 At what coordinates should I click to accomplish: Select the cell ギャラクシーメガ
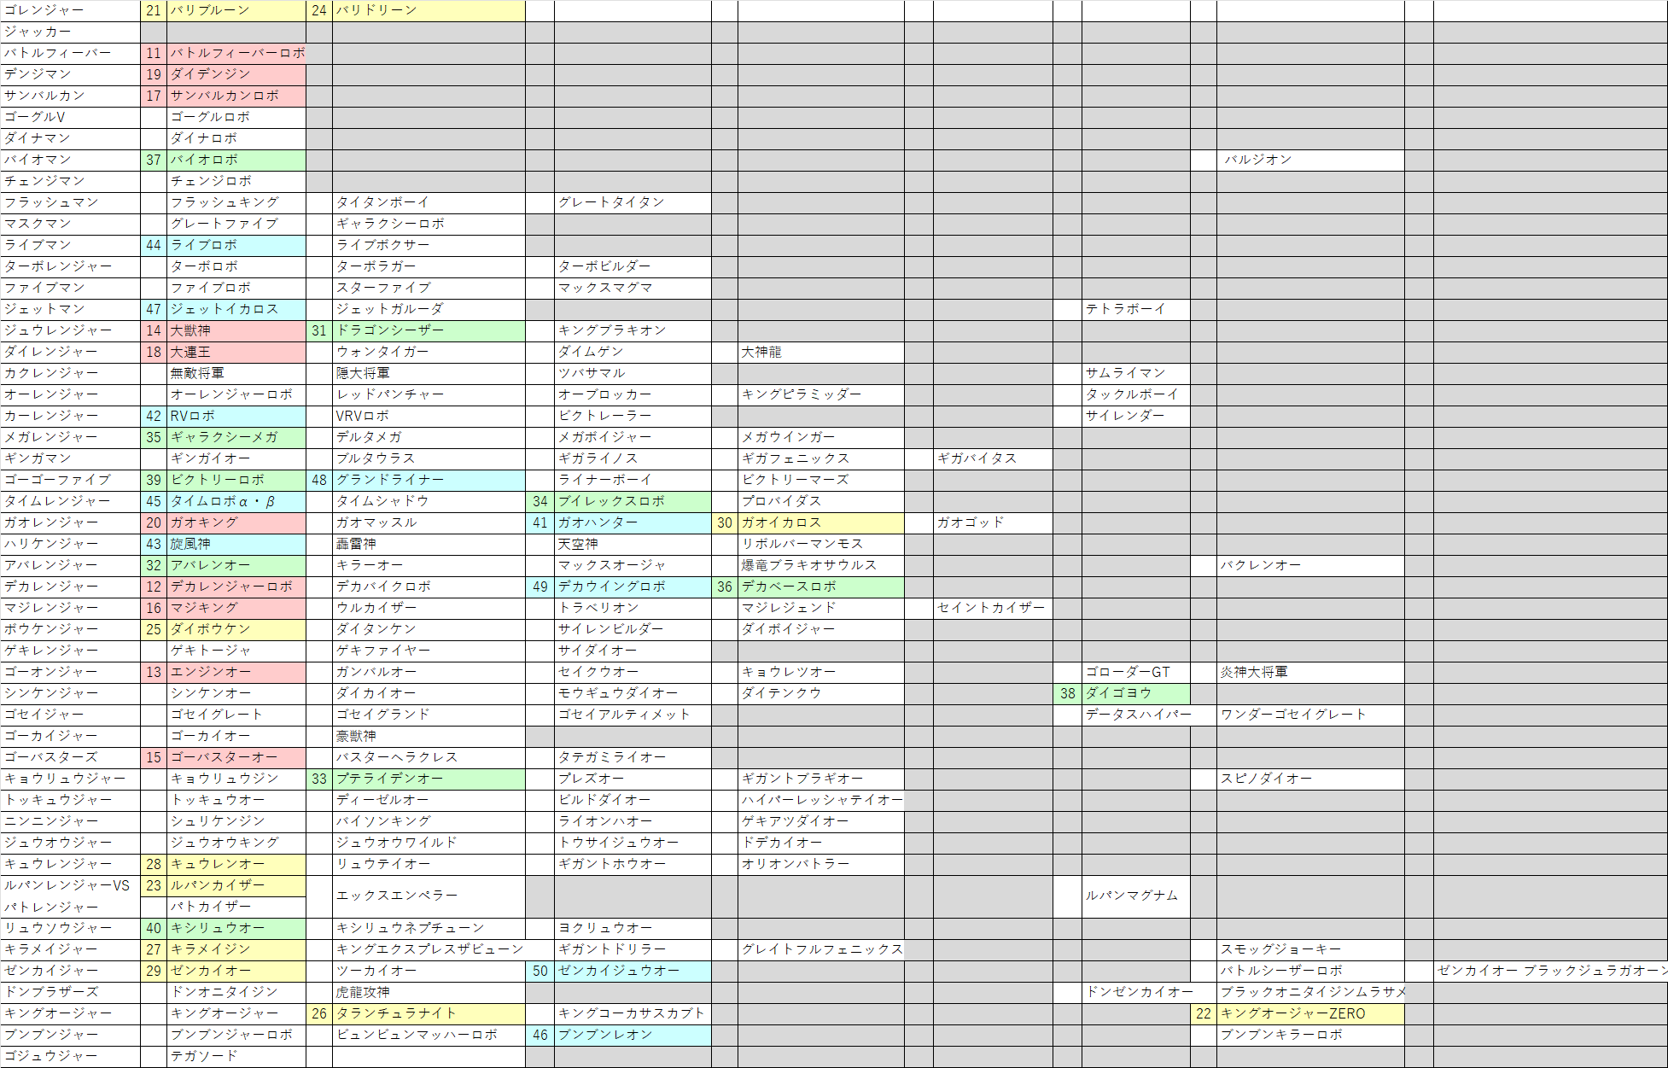tap(236, 437)
